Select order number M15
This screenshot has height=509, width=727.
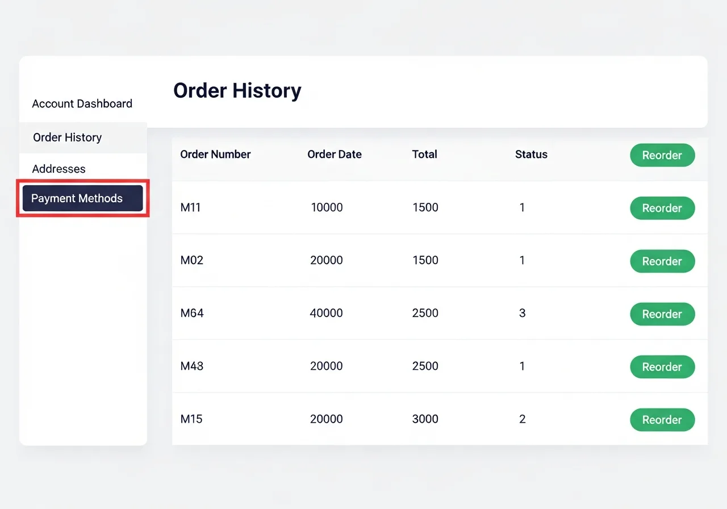point(191,419)
